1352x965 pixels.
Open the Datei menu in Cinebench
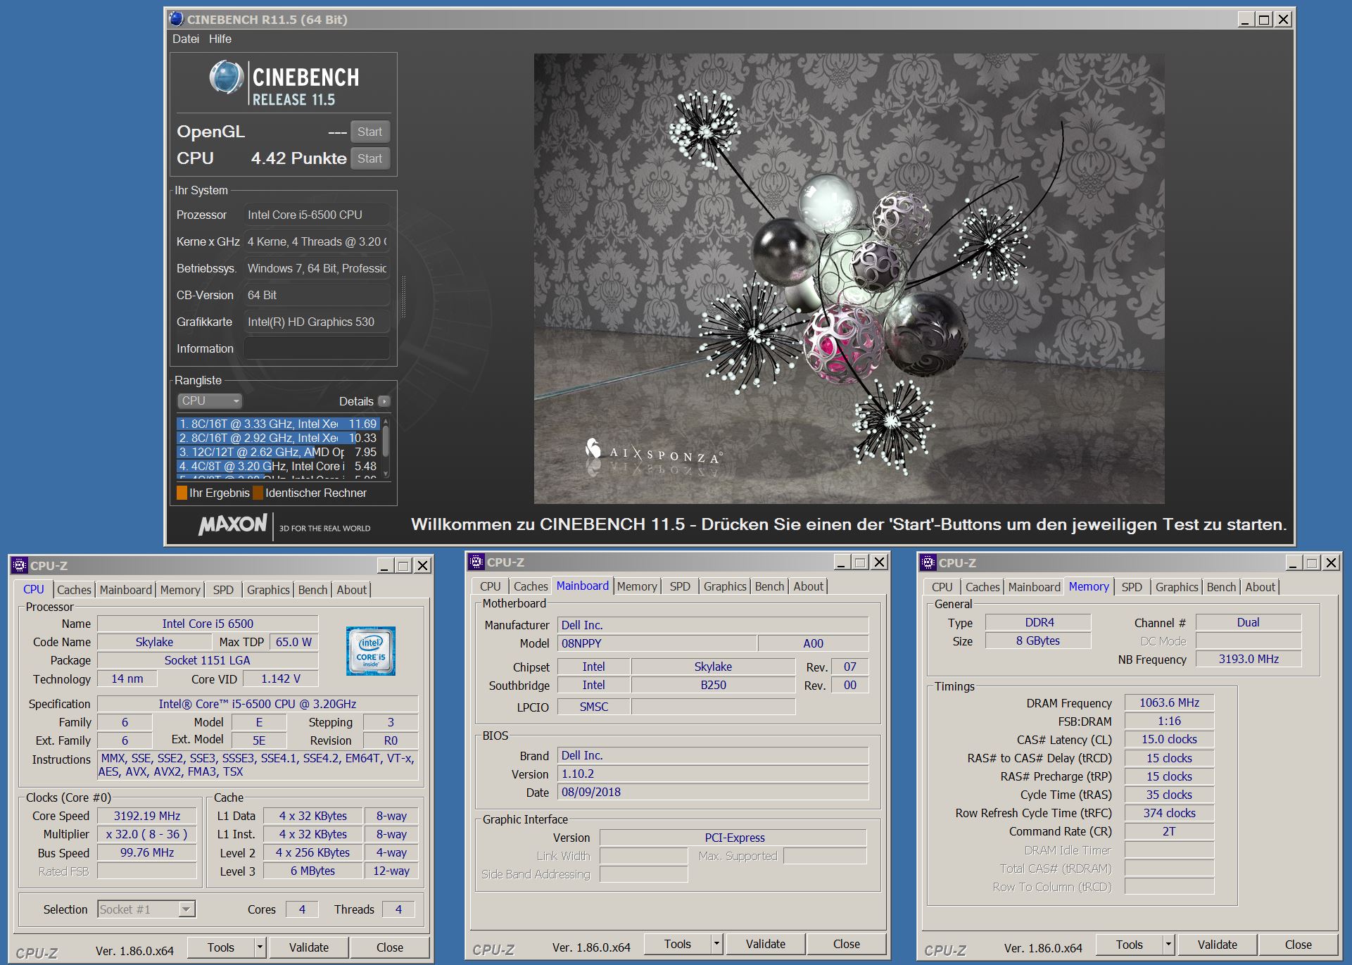pos(186,39)
